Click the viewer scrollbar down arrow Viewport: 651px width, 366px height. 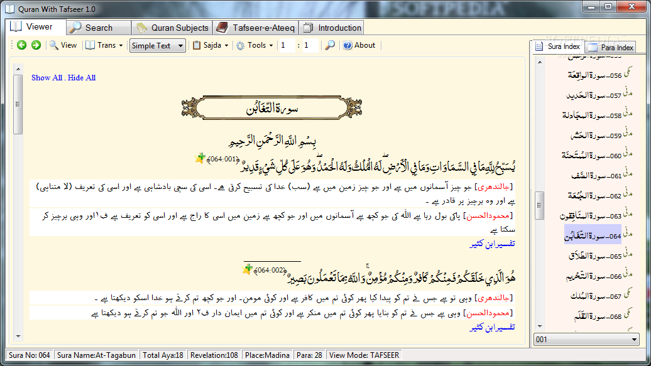click(x=18, y=336)
